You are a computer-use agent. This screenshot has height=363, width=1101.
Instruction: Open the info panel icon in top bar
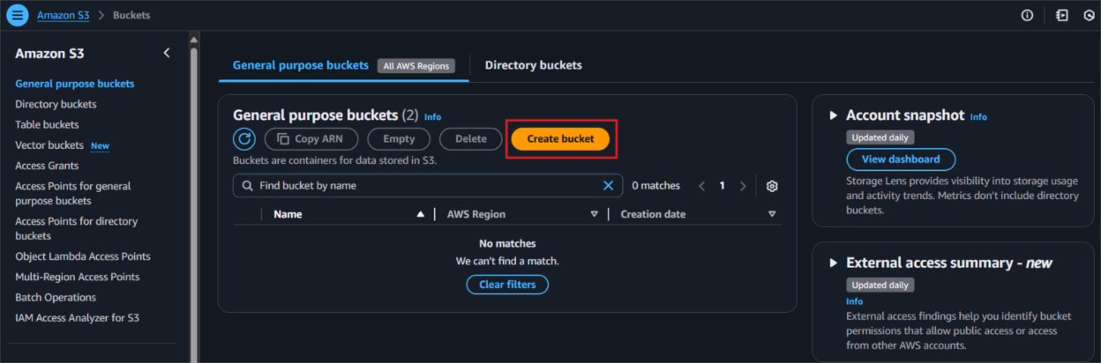[1027, 15]
